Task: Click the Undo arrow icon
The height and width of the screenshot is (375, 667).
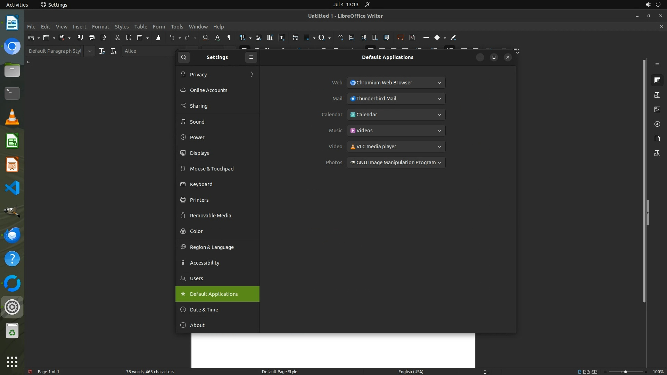Action: pyautogui.click(x=172, y=37)
